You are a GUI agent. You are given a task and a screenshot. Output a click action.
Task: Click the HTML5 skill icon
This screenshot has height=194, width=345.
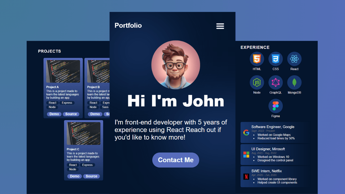click(257, 59)
